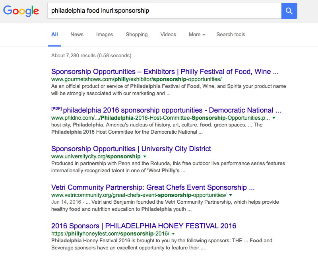Open the Vetri Community Partnership result

tap(153, 187)
